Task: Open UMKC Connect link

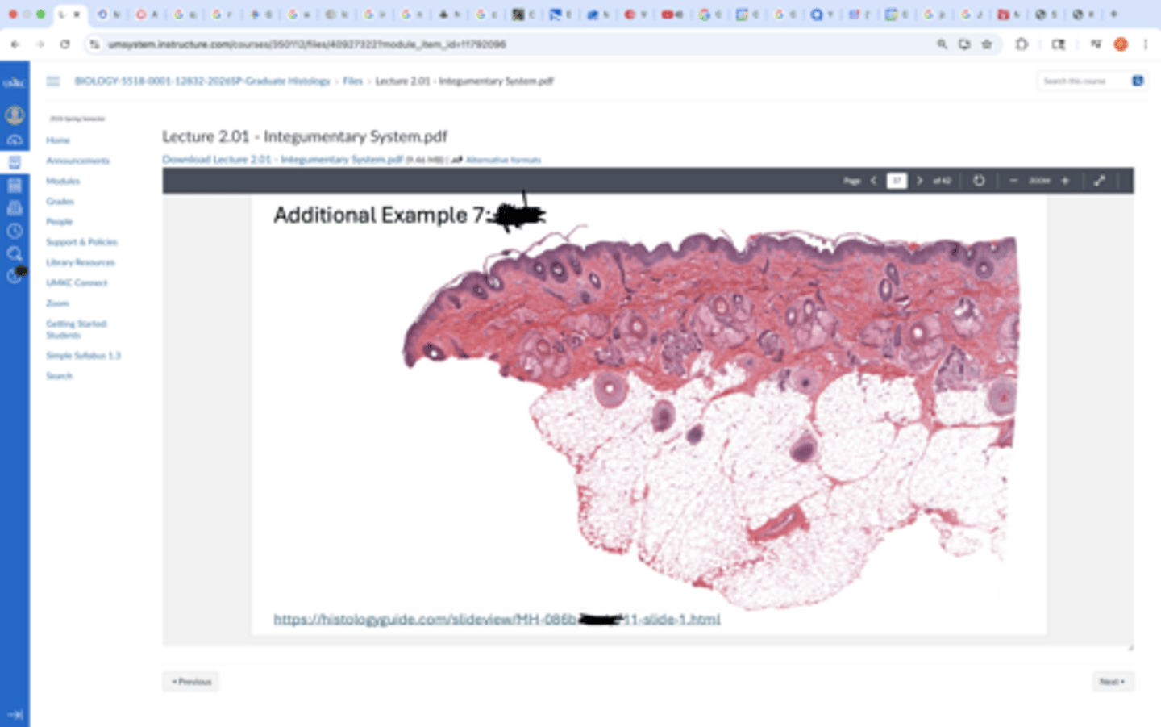Action: [77, 282]
